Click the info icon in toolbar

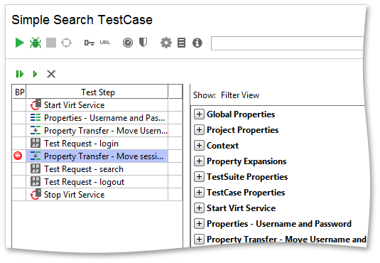tap(197, 43)
